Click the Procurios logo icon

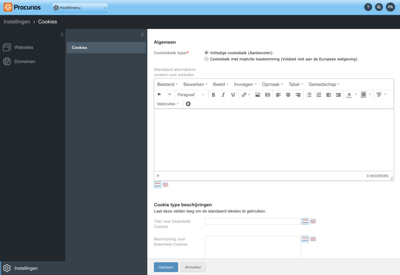pos(8,7)
